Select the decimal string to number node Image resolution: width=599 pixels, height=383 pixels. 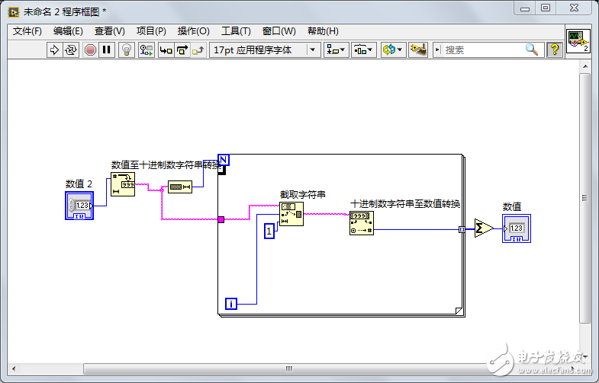[x=362, y=223]
